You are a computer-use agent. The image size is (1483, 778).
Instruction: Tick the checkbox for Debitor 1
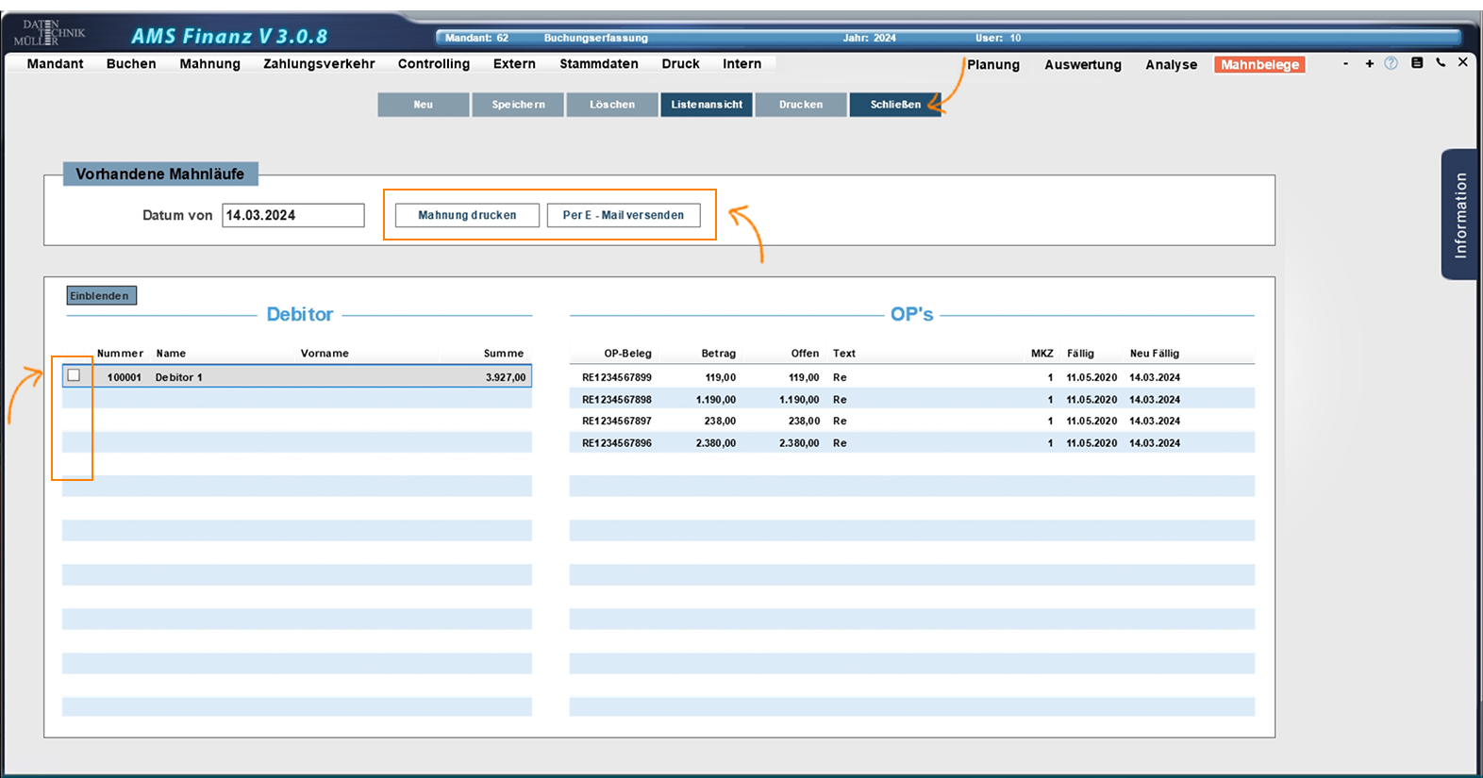coord(74,375)
